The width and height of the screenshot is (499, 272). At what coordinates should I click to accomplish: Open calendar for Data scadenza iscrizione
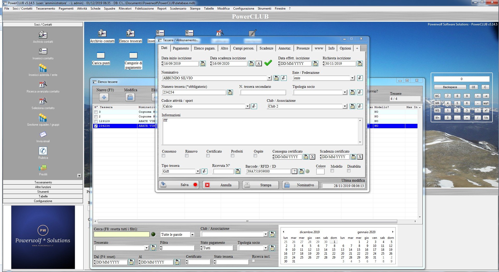tap(251, 64)
